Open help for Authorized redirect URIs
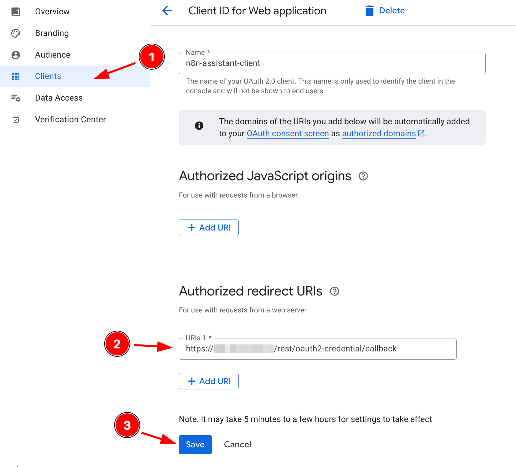The height and width of the screenshot is (467, 516). [335, 291]
